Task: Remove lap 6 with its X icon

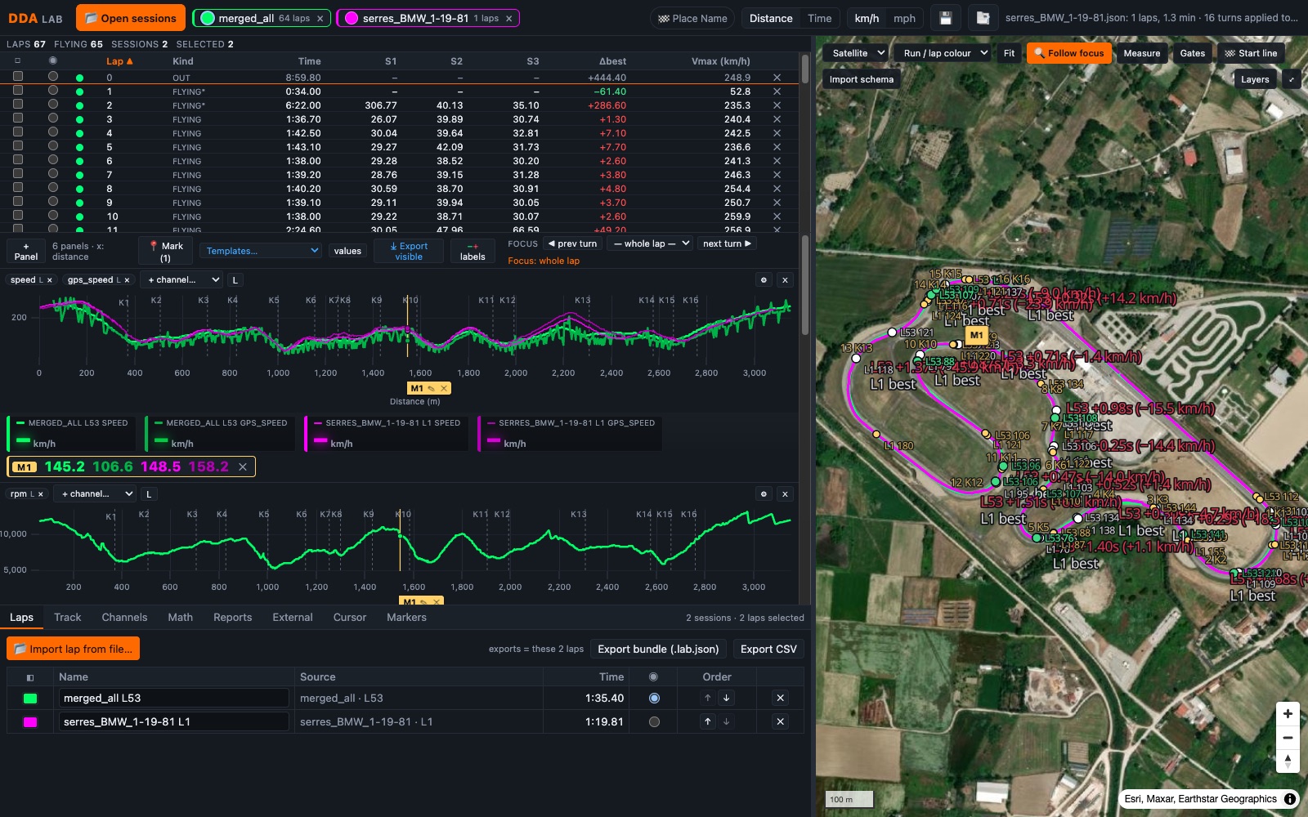Action: (x=777, y=161)
